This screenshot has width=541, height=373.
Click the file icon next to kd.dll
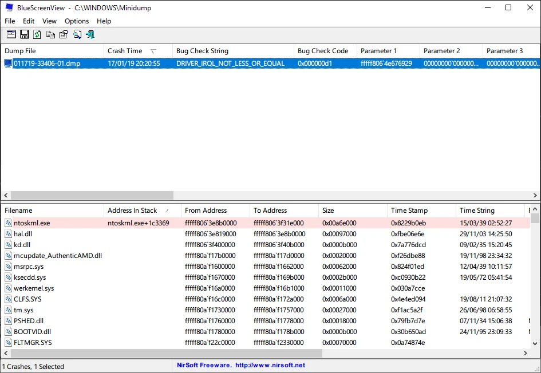(x=8, y=245)
